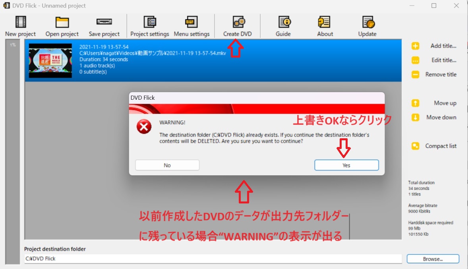Minimize the DVD Flick window
468x269 pixels.
[412, 6]
